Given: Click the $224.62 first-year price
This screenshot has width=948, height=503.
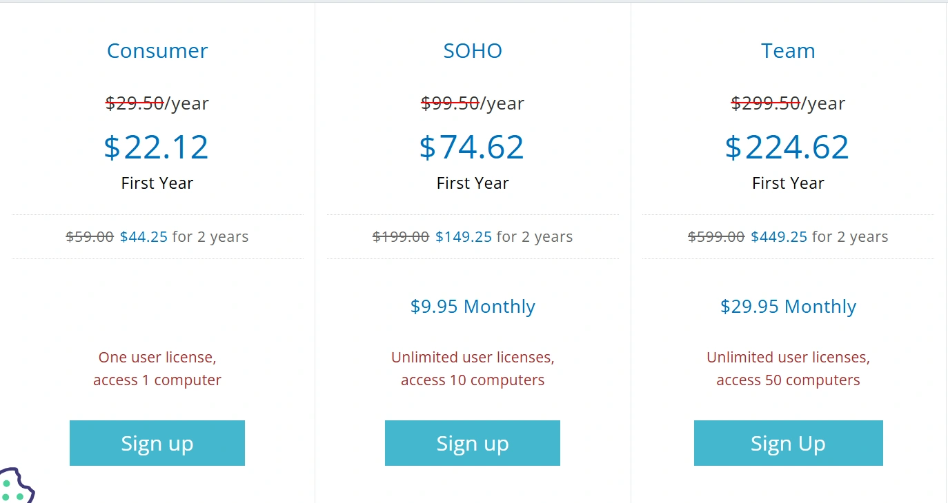Looking at the screenshot, I should (787, 147).
